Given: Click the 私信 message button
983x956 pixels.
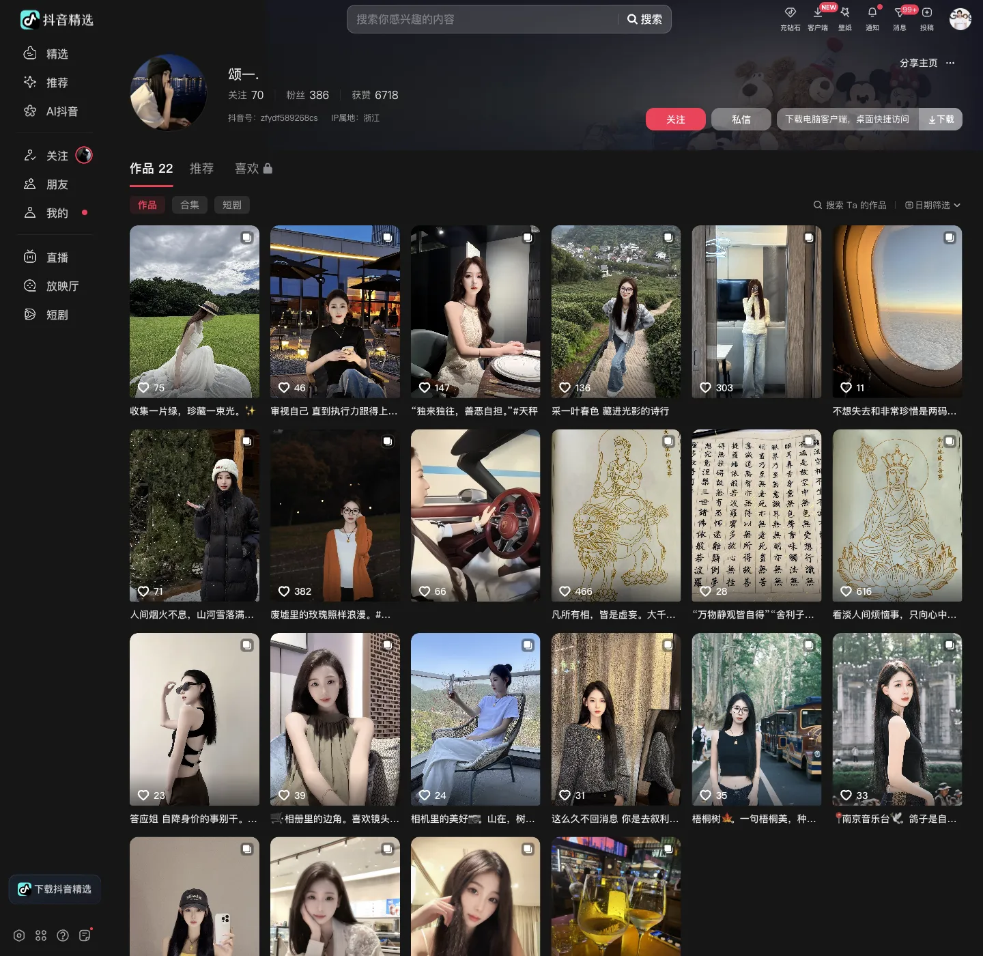Looking at the screenshot, I should pyautogui.click(x=741, y=119).
